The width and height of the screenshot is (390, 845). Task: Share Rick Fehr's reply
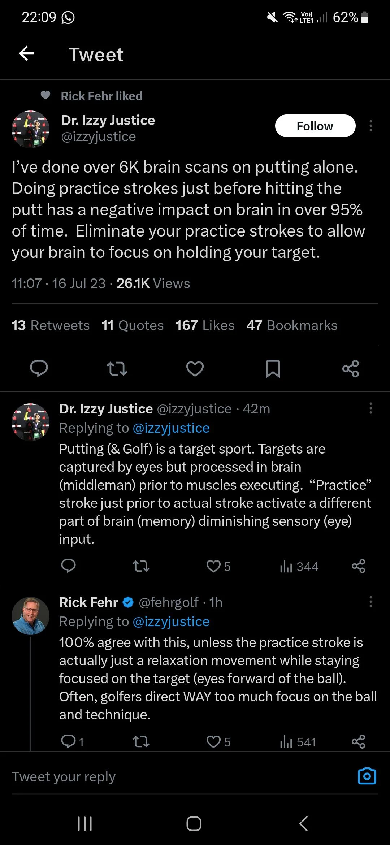pyautogui.click(x=358, y=742)
